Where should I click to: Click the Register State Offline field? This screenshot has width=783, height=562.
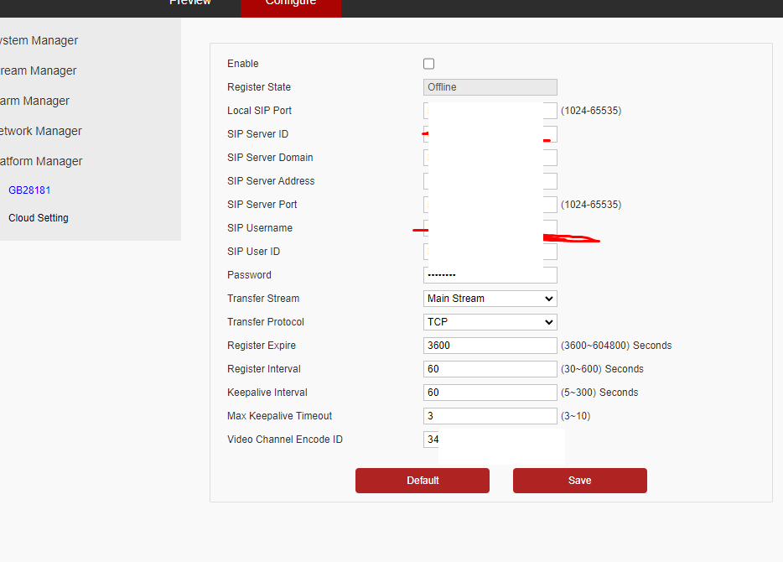coord(490,87)
